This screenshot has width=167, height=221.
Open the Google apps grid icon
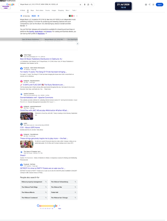153,4
